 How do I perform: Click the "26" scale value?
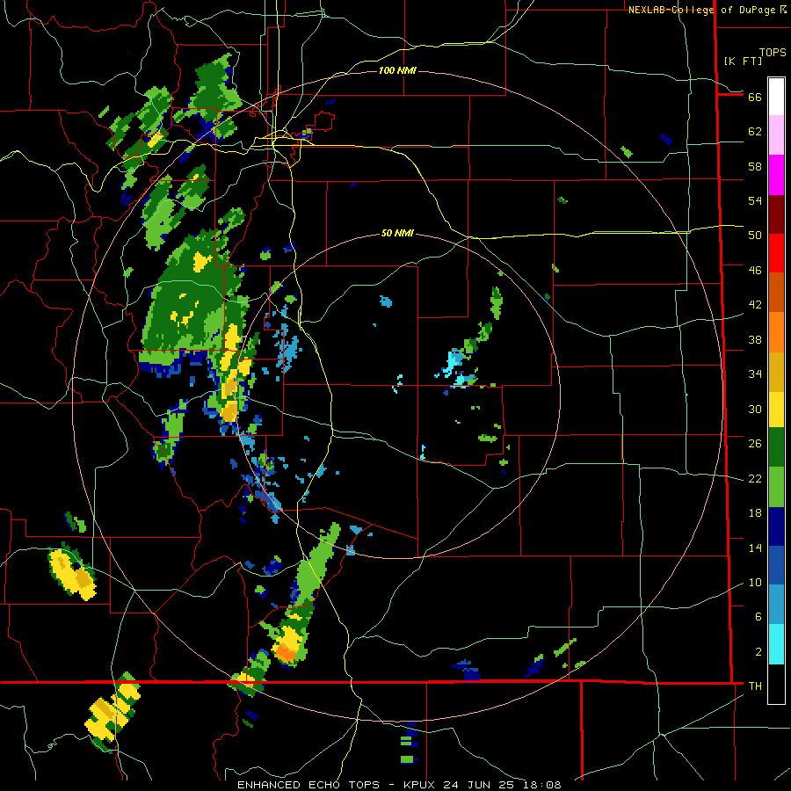click(x=755, y=444)
